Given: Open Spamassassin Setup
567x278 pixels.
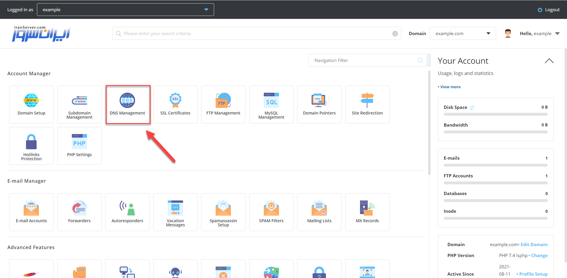Looking at the screenshot, I should [223, 212].
